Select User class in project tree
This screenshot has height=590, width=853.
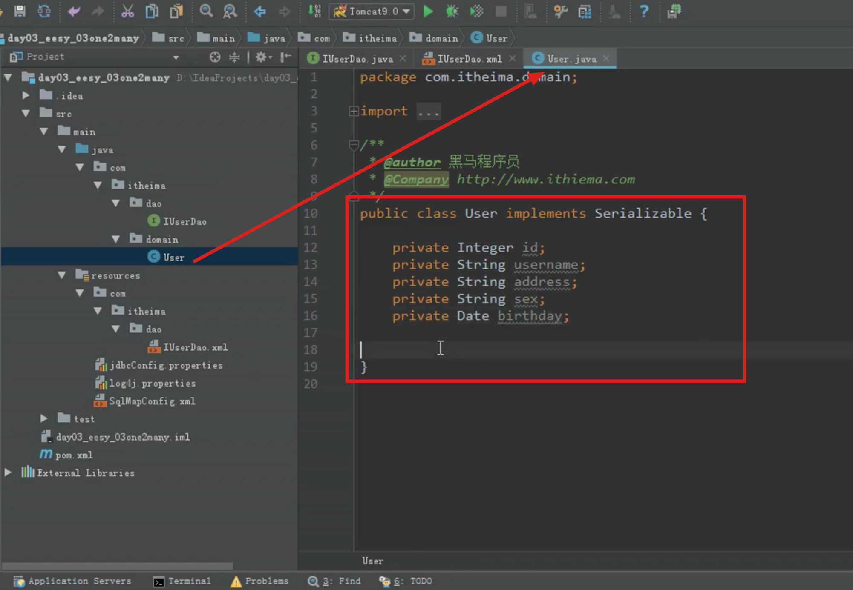coord(166,257)
